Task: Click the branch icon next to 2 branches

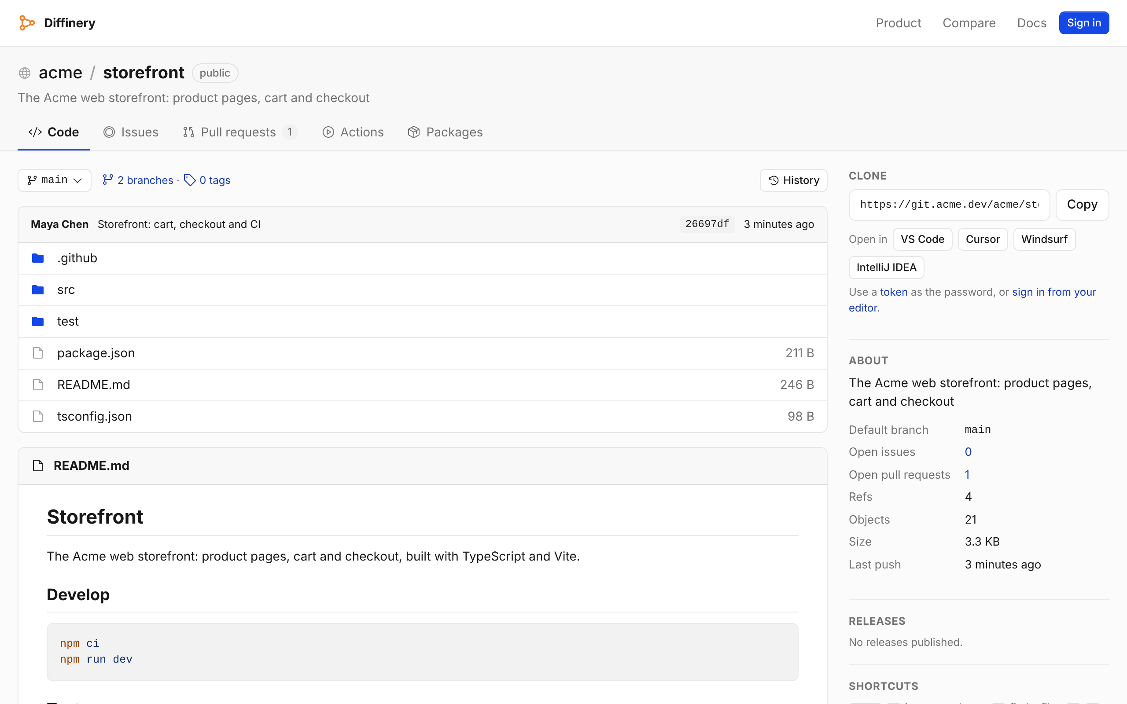Action: [108, 180]
